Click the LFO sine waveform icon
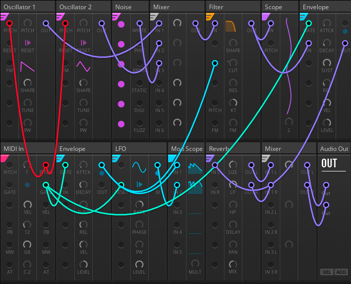 pyautogui.click(x=139, y=166)
